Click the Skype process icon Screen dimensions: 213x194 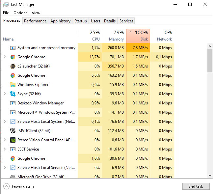(13, 94)
